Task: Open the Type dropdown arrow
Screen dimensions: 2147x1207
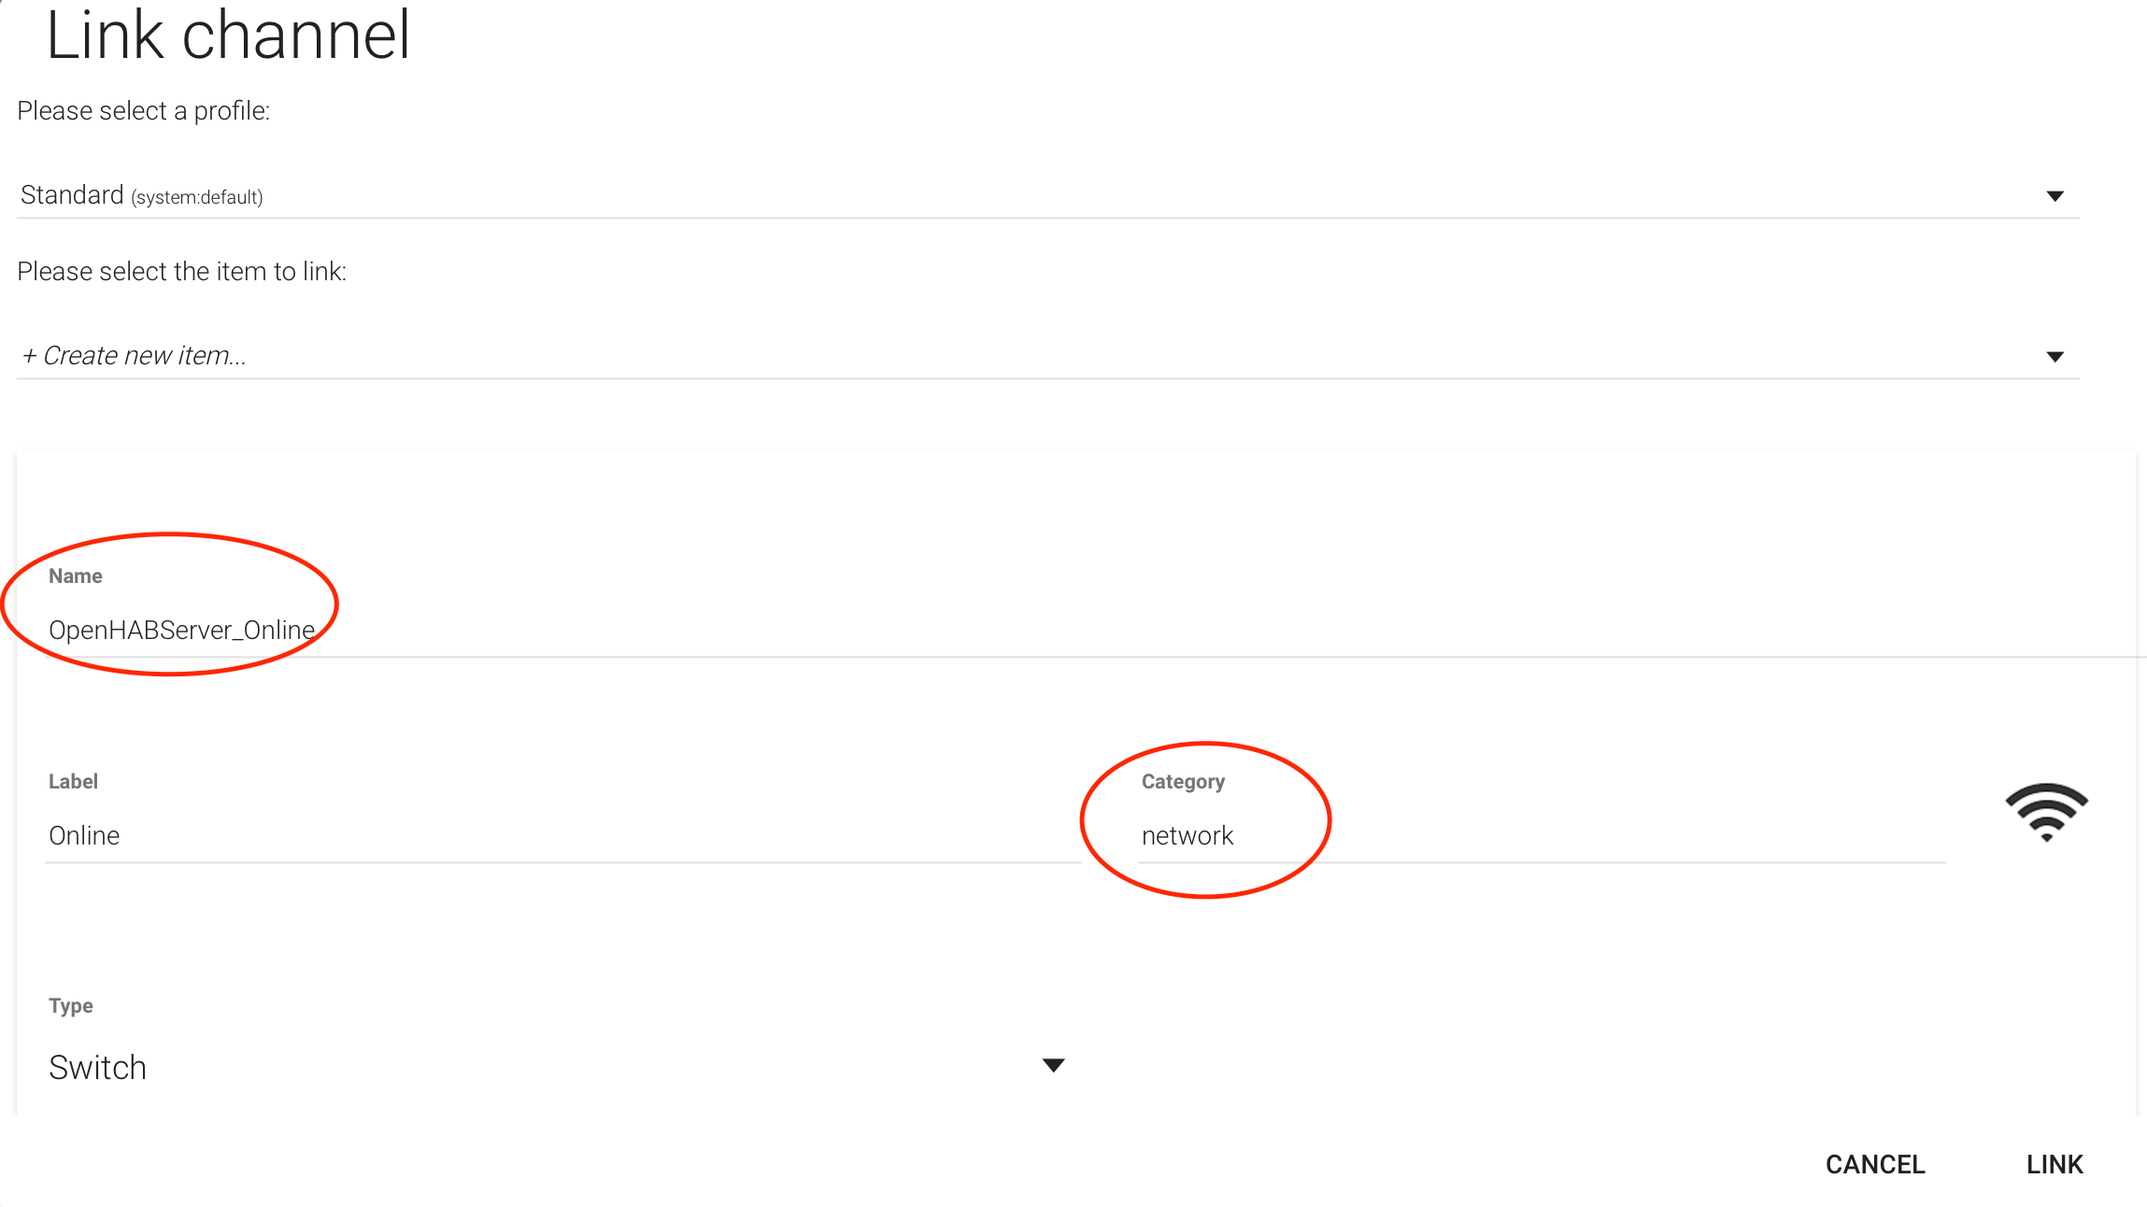Action: click(1053, 1066)
